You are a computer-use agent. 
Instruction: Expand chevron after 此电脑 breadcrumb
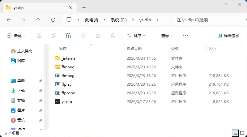pos(104,20)
